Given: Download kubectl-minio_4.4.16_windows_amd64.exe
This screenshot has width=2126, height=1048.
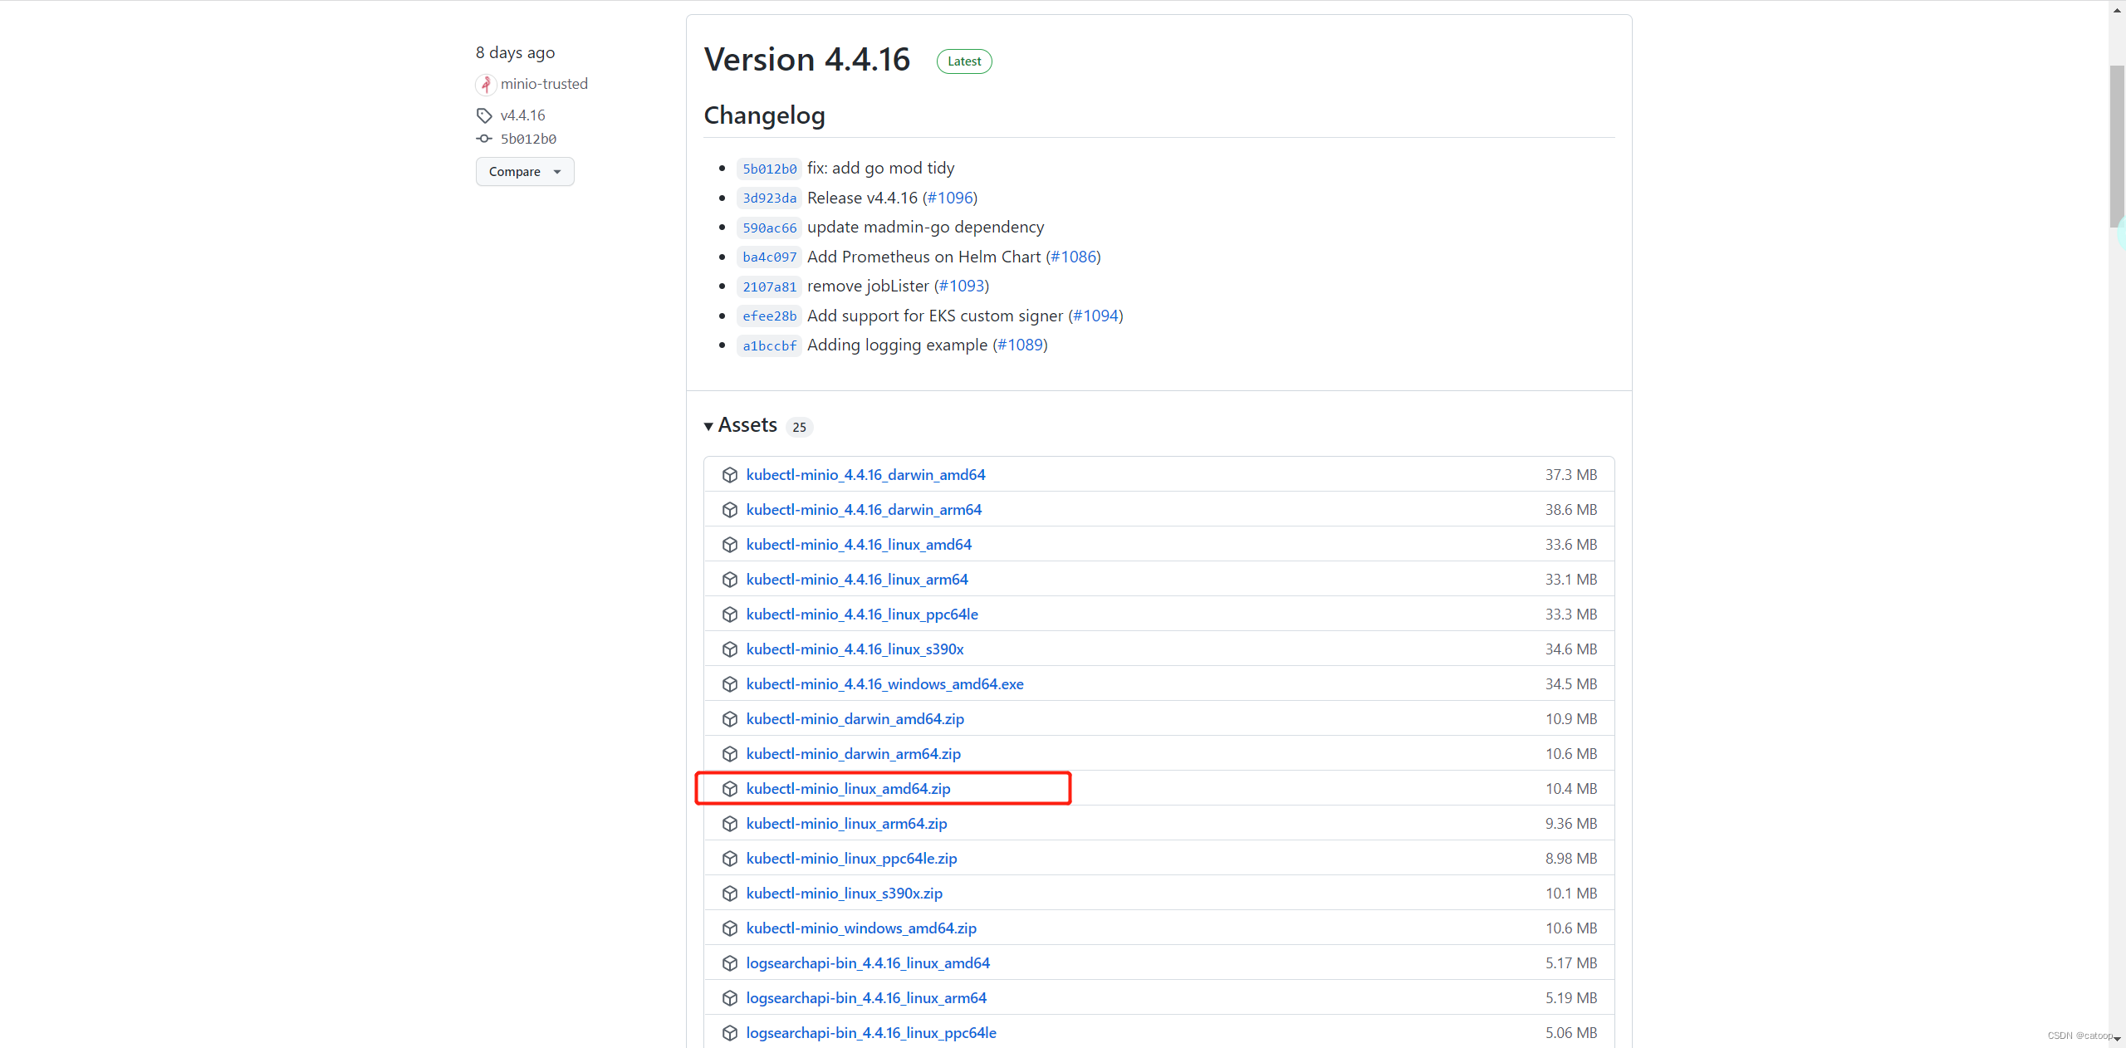Looking at the screenshot, I should (x=884, y=684).
